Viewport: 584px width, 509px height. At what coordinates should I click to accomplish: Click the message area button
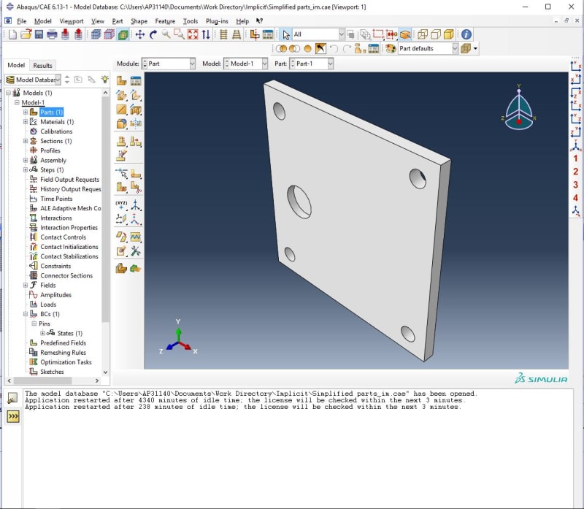[13, 398]
